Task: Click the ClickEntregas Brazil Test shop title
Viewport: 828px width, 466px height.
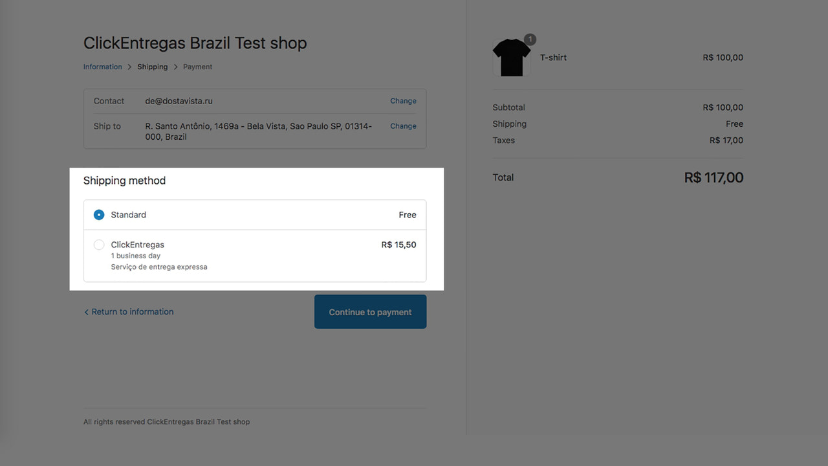Action: point(195,43)
